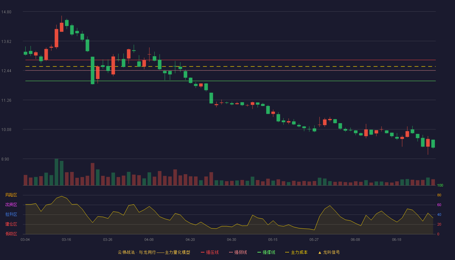Click the solid green strong-support line

pos(230,81)
